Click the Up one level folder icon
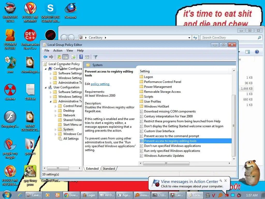Viewport: 265px width, 199px height. pos(59,57)
